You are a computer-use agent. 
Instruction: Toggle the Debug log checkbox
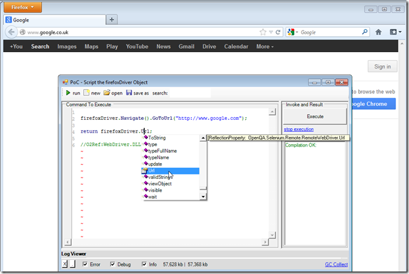[x=113, y=264]
